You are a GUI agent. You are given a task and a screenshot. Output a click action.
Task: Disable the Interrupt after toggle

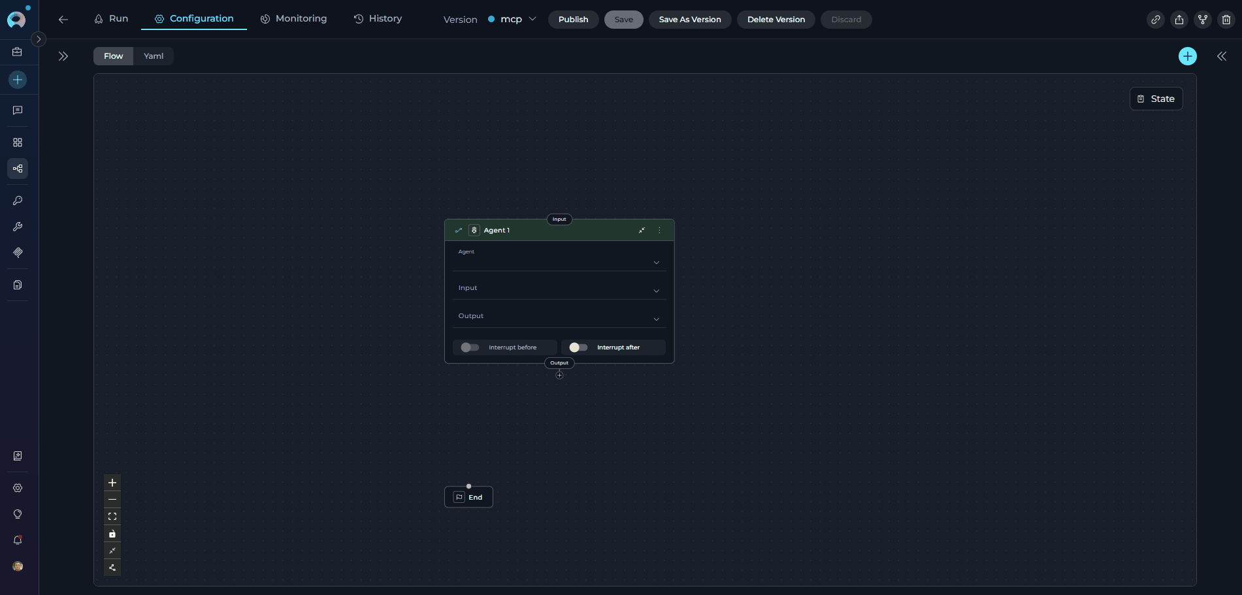(x=578, y=347)
